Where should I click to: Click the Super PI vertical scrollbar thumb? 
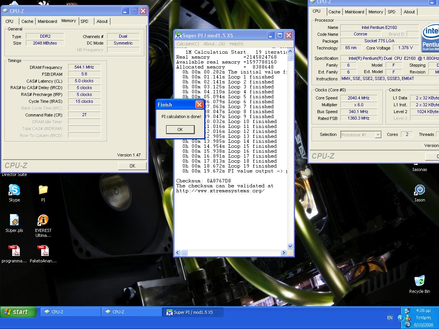[290, 57]
